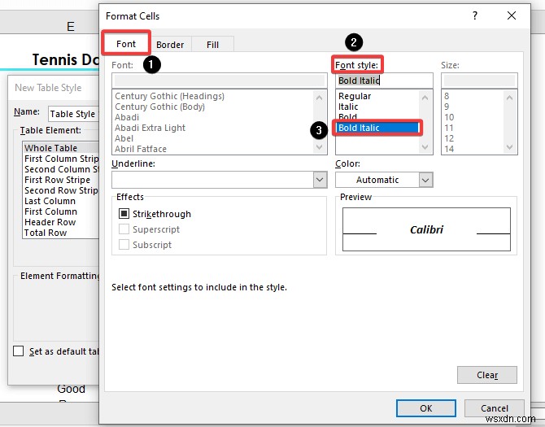Select Italic font style

[348, 107]
